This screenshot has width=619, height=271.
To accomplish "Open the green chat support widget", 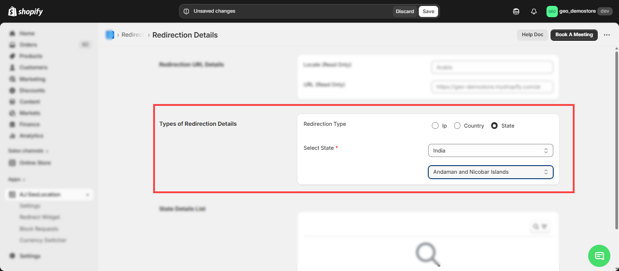I will point(599,256).
